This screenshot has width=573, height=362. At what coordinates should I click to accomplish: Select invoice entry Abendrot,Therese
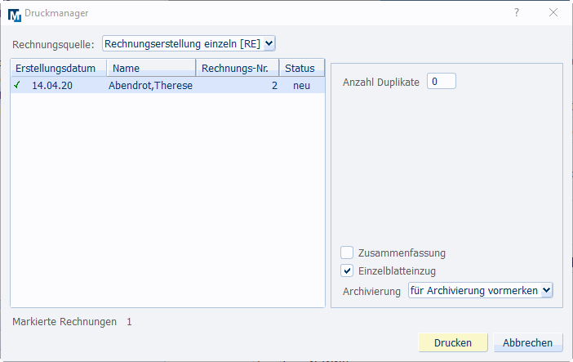(150, 85)
